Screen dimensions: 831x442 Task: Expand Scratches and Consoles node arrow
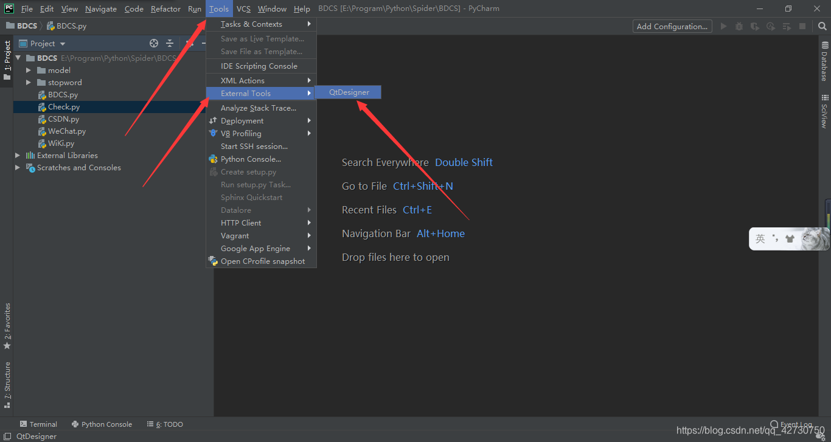[x=18, y=168]
